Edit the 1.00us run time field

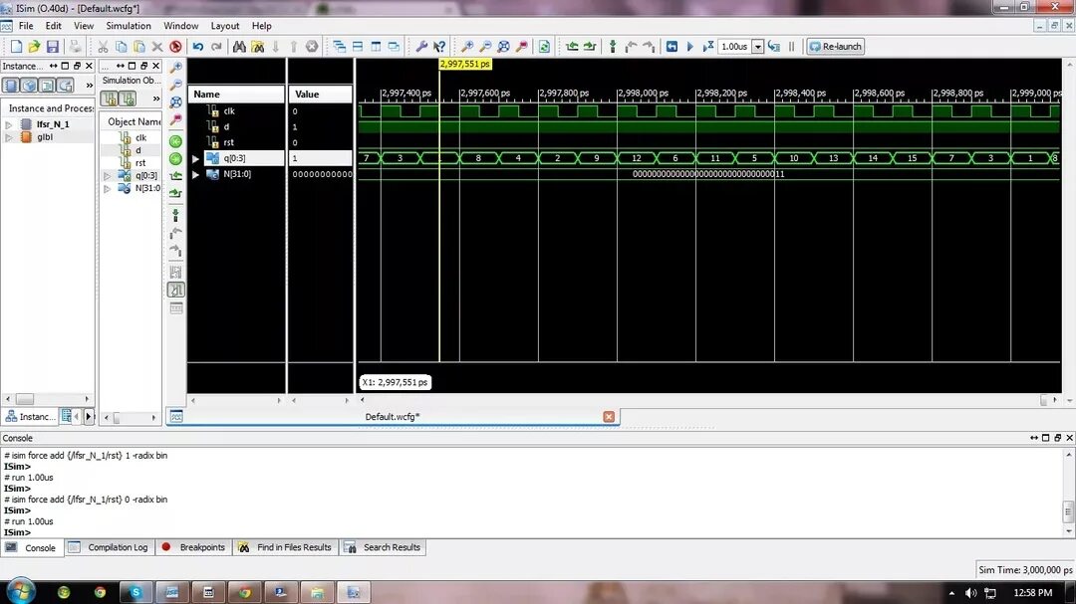point(735,47)
